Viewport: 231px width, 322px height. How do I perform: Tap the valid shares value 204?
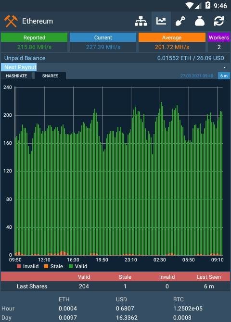point(84,286)
